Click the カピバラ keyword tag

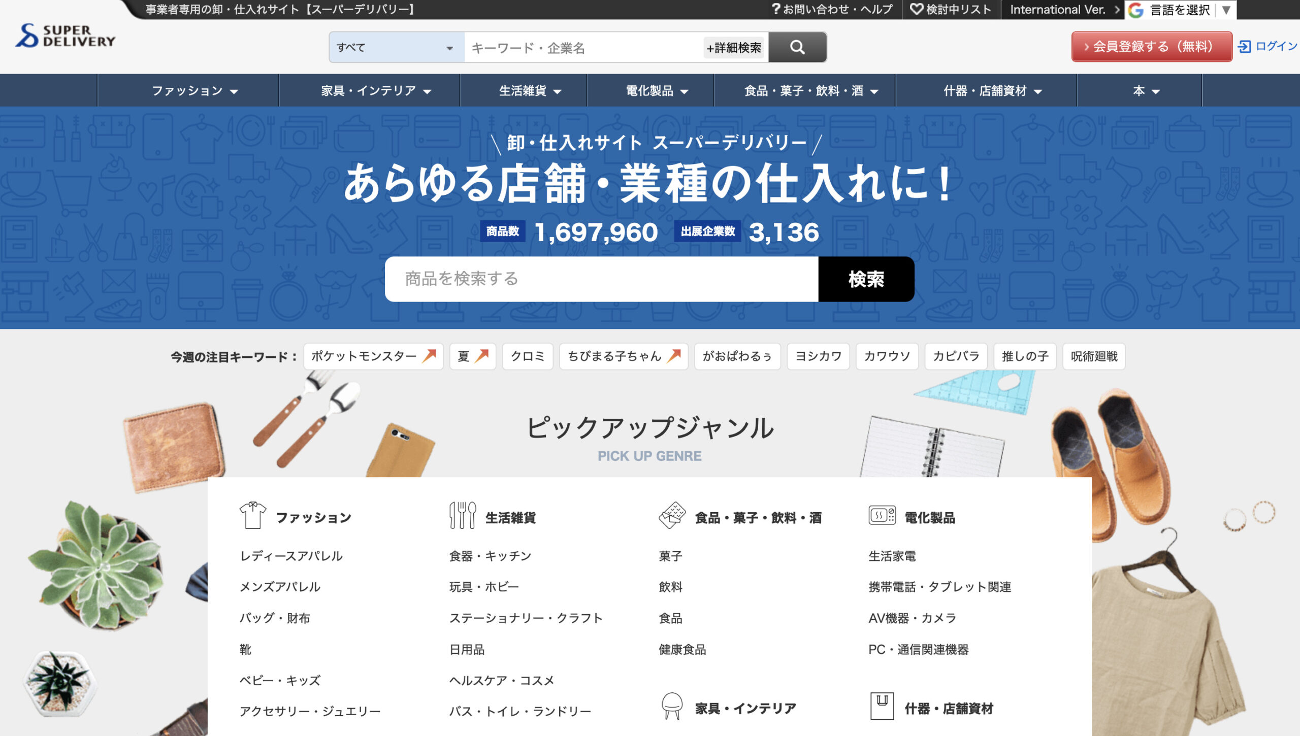[x=956, y=356]
